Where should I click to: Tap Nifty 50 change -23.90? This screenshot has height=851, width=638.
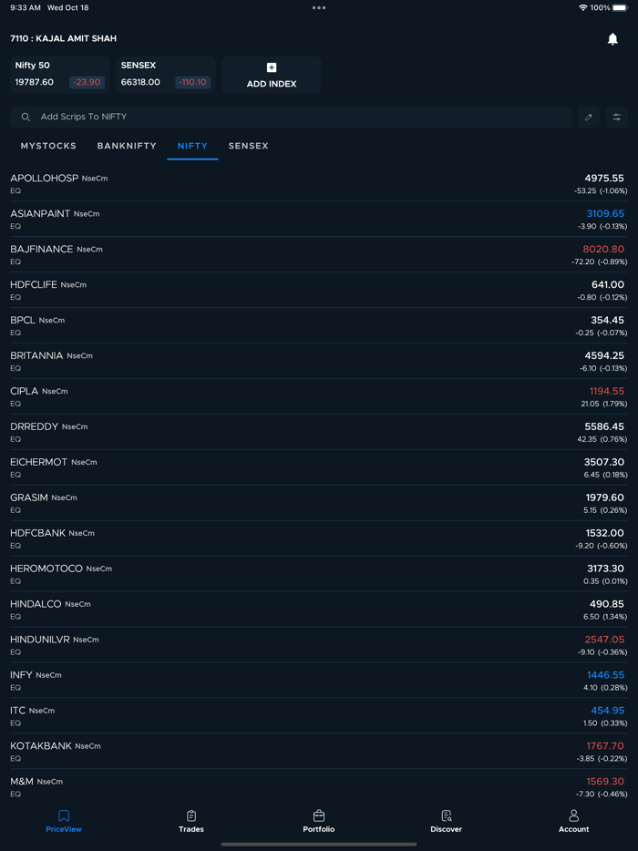(x=87, y=83)
